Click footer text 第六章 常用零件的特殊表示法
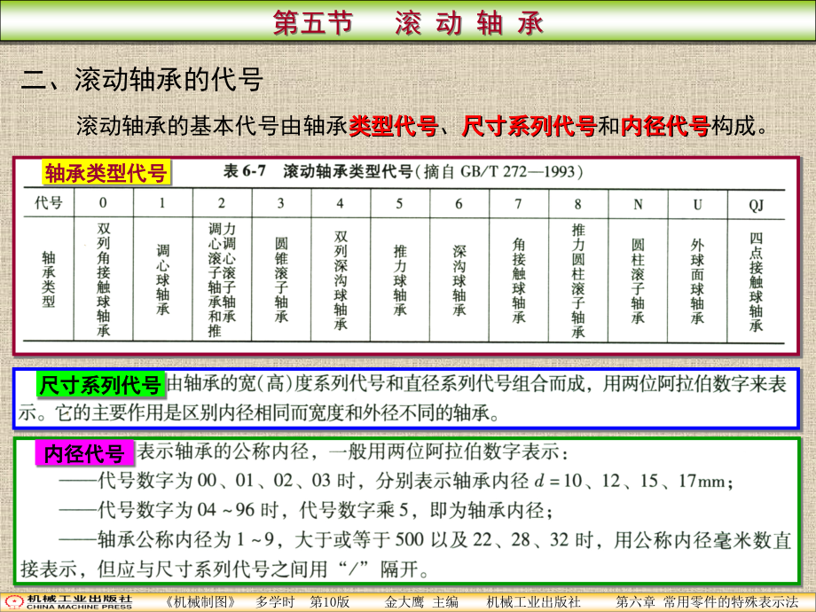 [707, 602]
